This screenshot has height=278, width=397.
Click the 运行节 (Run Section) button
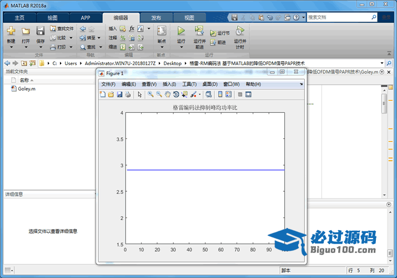[220, 33]
